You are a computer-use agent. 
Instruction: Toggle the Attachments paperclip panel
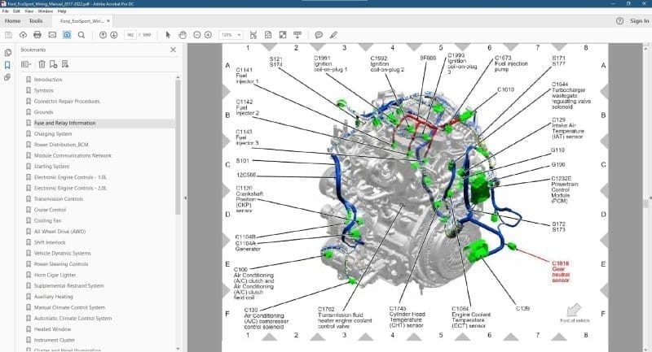coord(7,77)
